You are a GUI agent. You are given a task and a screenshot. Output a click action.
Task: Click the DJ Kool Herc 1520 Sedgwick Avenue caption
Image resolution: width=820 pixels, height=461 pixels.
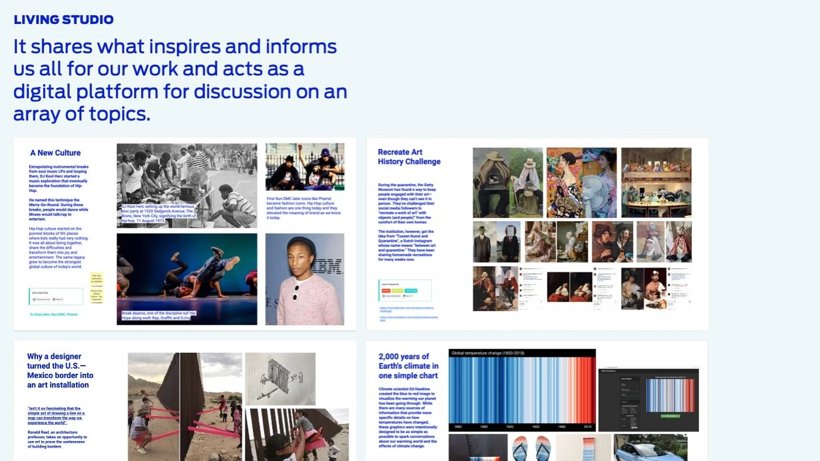pyautogui.click(x=159, y=215)
